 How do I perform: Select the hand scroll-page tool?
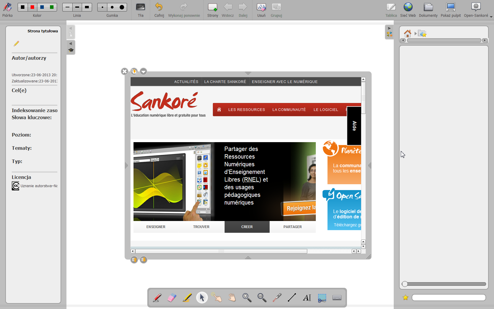tap(232, 298)
